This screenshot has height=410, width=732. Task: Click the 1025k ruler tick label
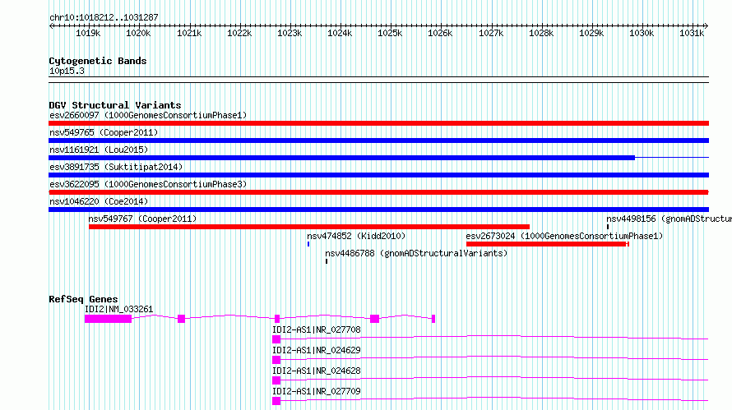[390, 33]
